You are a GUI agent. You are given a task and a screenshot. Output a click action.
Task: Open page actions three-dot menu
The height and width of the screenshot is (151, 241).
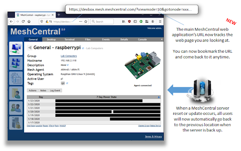click(x=81, y=21)
